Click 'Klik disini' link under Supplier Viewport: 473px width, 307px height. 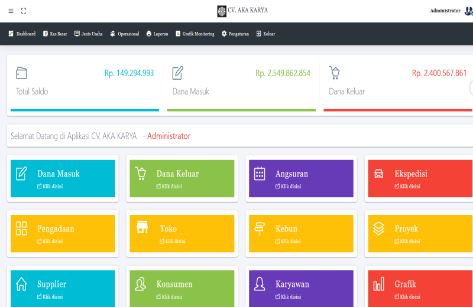coord(50,296)
